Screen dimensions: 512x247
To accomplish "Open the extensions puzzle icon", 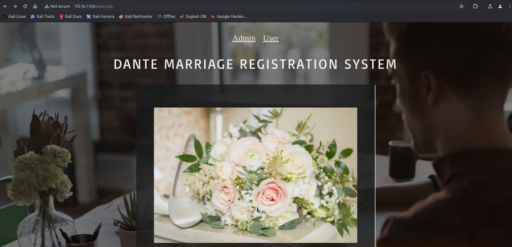I will pos(475,6).
